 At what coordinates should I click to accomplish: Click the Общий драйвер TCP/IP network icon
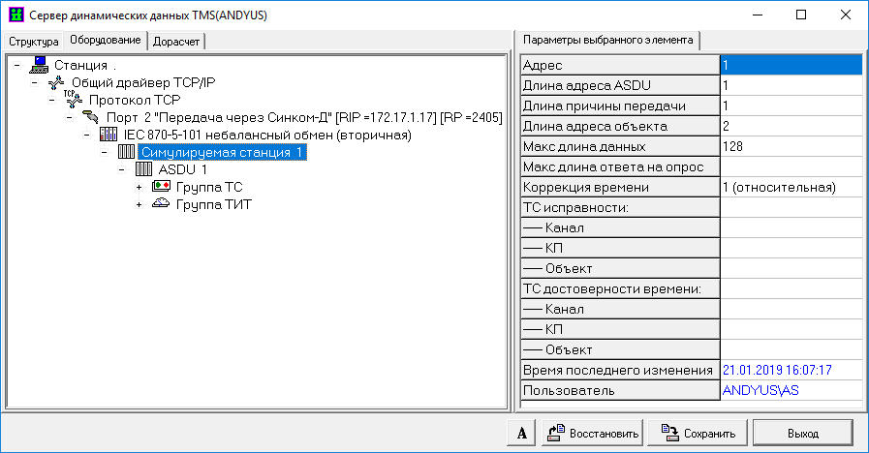56,82
